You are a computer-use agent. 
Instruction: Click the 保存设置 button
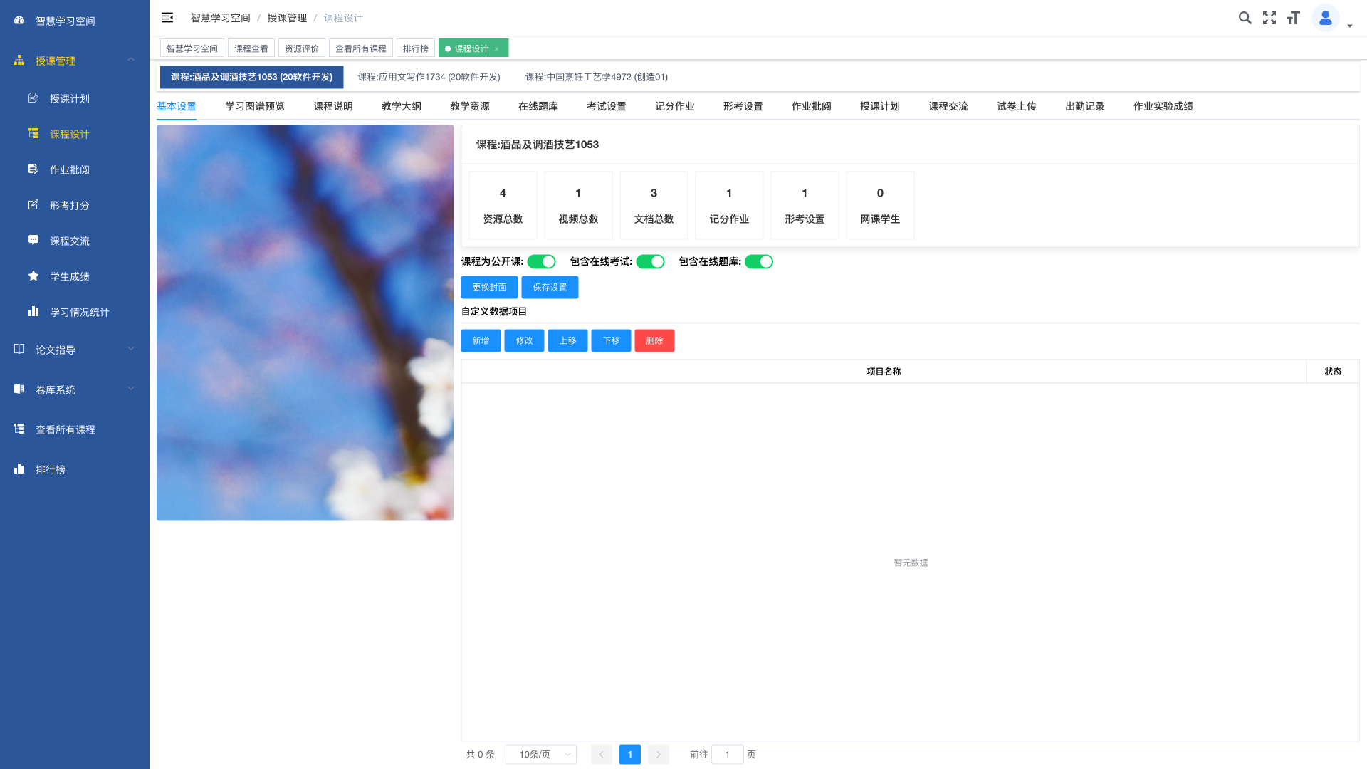click(x=550, y=287)
